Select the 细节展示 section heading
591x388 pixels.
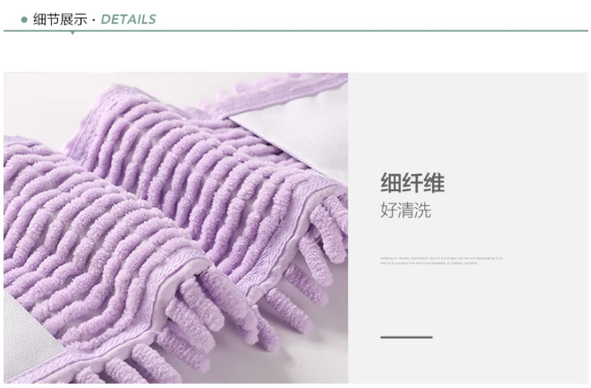point(60,19)
